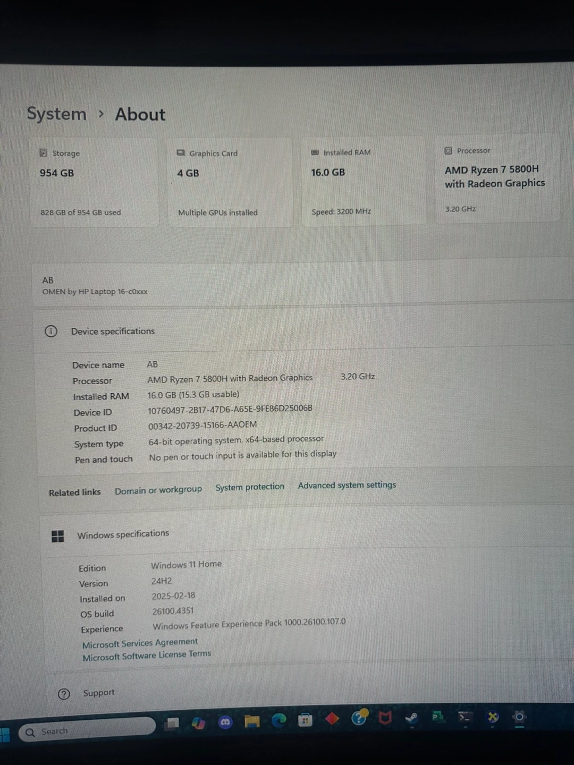Open Task View from taskbar

[x=172, y=723]
